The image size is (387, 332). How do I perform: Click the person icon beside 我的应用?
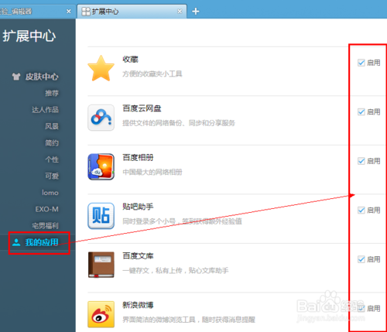[16, 242]
